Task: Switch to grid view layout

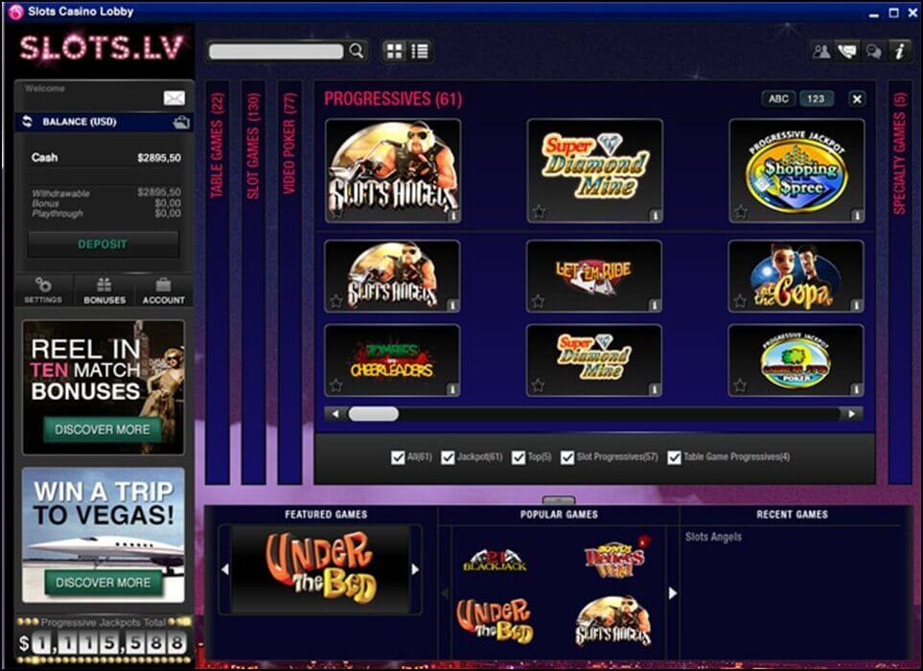Action: 394,52
